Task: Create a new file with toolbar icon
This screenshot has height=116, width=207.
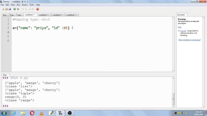Action: click(3, 9)
